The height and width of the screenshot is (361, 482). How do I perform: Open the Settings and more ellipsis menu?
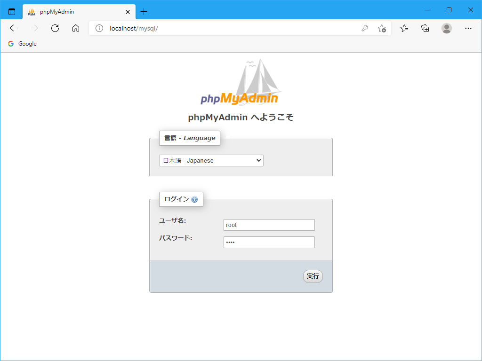pyautogui.click(x=468, y=28)
